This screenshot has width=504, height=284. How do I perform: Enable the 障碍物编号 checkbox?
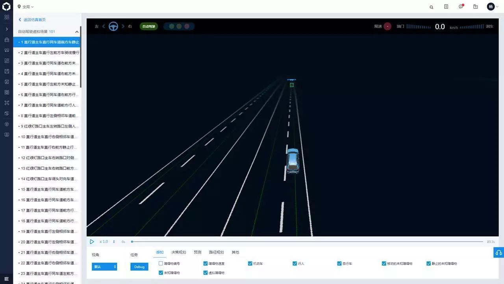tap(161, 263)
